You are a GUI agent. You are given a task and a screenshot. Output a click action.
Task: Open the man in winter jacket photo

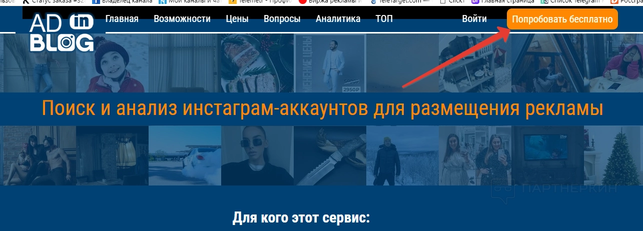click(x=402, y=155)
